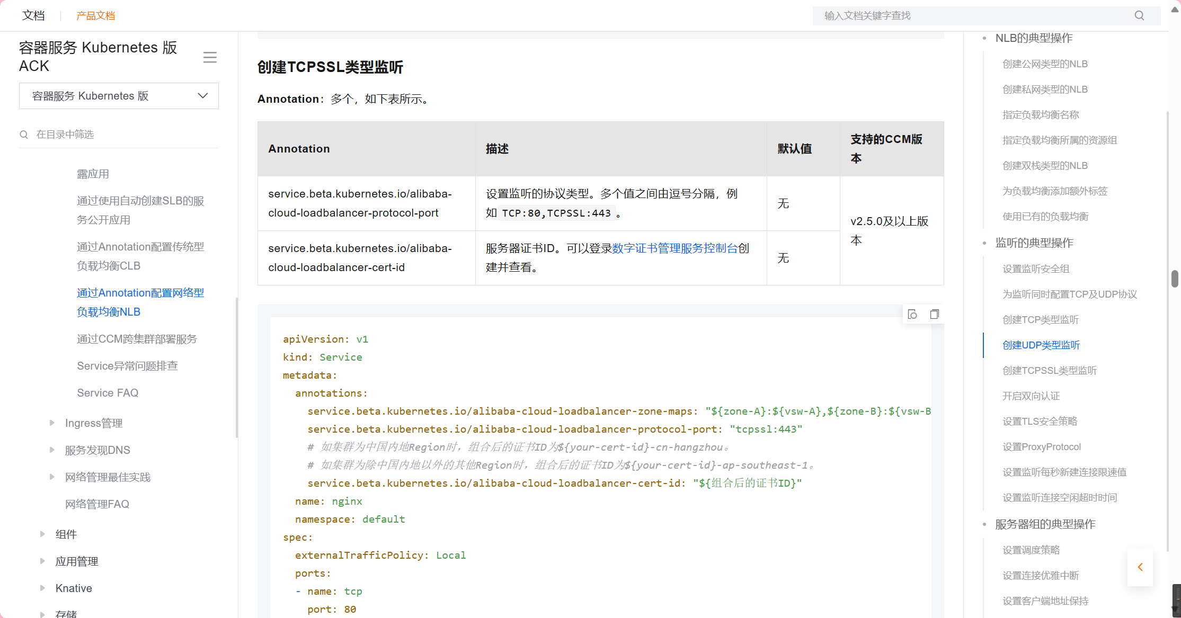Image resolution: width=1181 pixels, height=618 pixels.
Task: Open Service FAQ page
Action: [x=108, y=393]
